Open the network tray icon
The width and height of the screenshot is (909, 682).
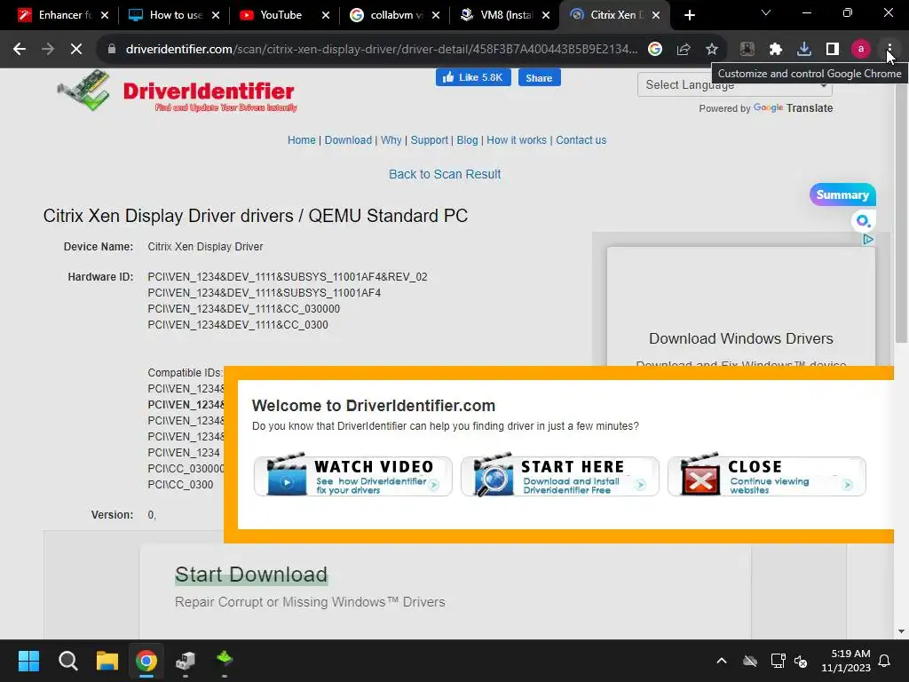click(778, 661)
